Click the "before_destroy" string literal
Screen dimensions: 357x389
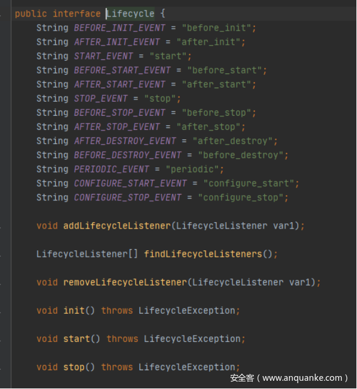pyautogui.click(x=243, y=155)
